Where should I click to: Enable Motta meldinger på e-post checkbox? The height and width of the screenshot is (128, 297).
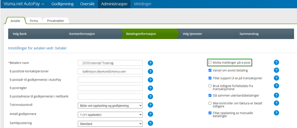210,63
